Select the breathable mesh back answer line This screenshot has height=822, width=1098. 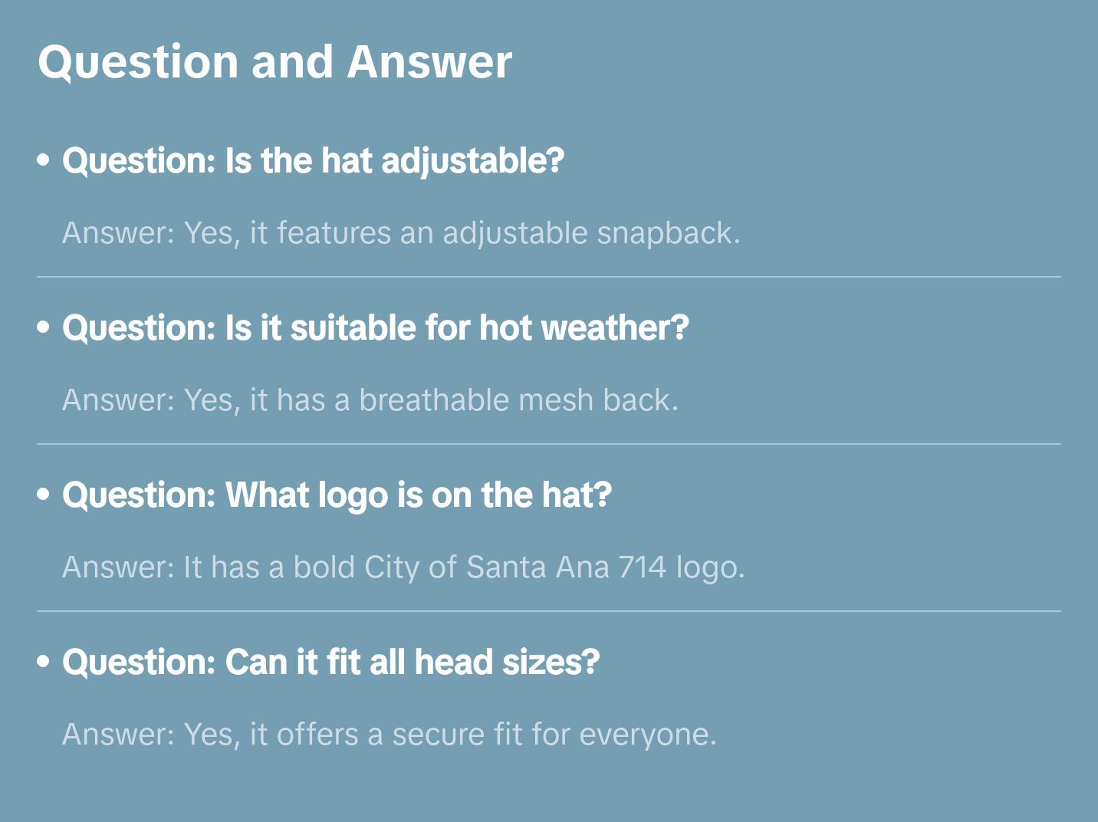point(370,400)
